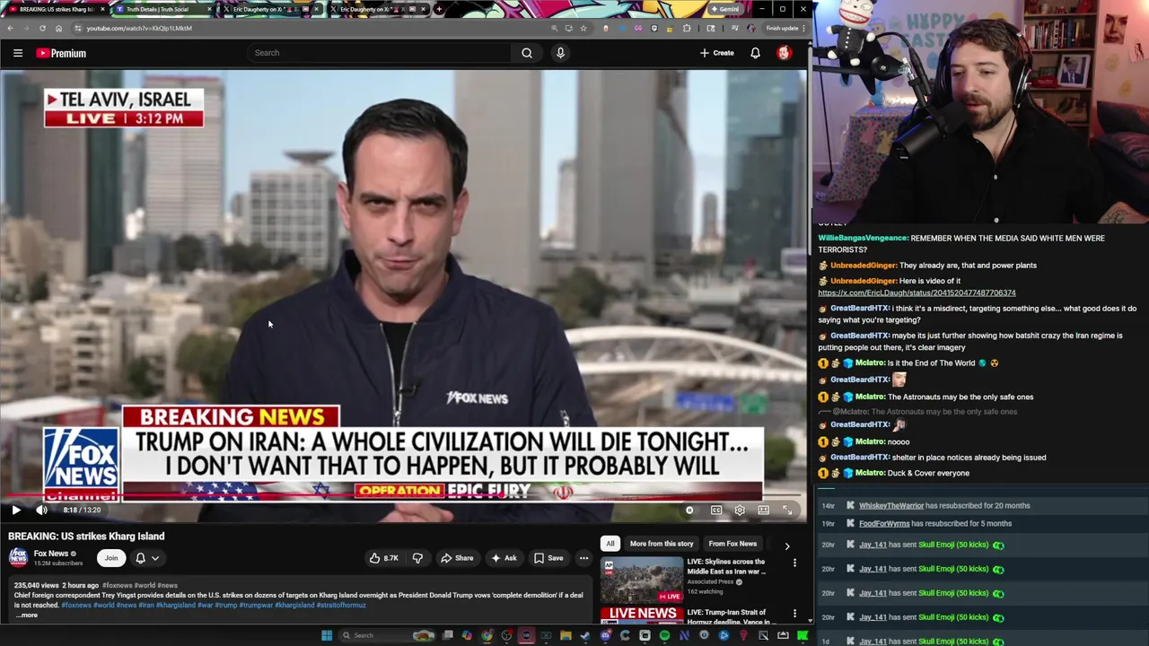
Task: Open the video player settings gear
Action: coord(740,510)
